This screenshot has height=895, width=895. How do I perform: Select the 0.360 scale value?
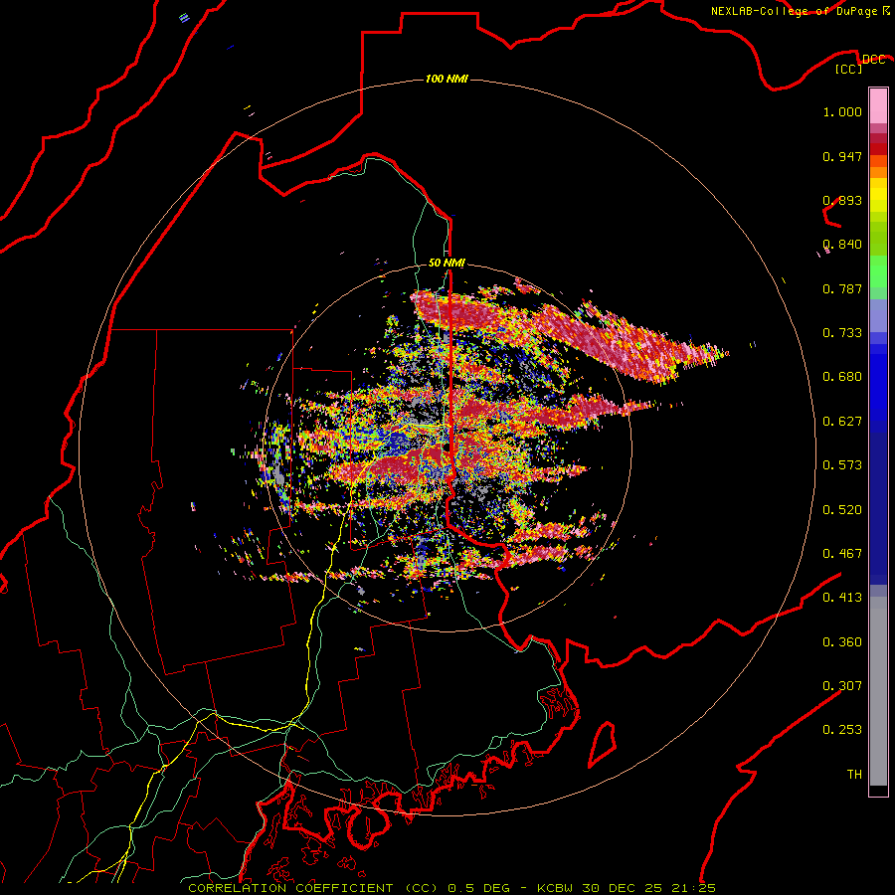(x=842, y=642)
